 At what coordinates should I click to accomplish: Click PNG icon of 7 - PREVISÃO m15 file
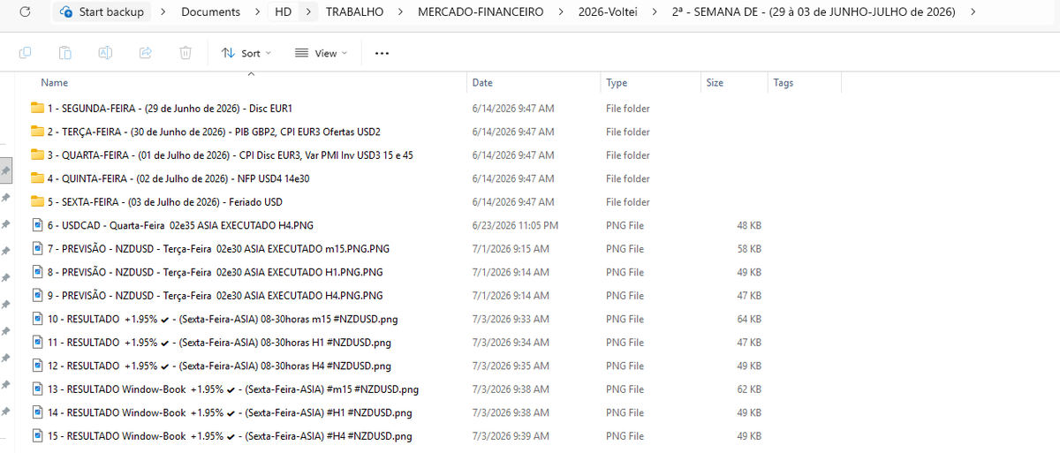pyautogui.click(x=37, y=248)
